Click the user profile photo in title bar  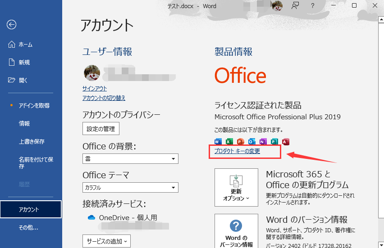click(277, 5)
